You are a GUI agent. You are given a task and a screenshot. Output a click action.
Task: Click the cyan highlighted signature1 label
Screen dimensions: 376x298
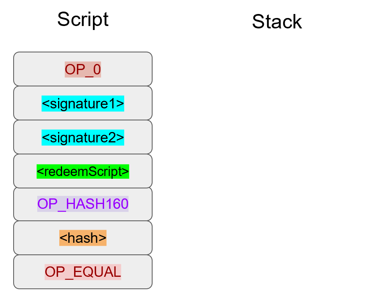pos(83,104)
